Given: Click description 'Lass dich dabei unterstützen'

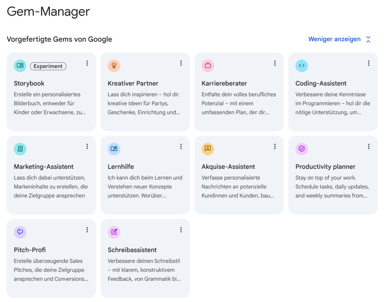Looking at the screenshot, I should (51, 187).
